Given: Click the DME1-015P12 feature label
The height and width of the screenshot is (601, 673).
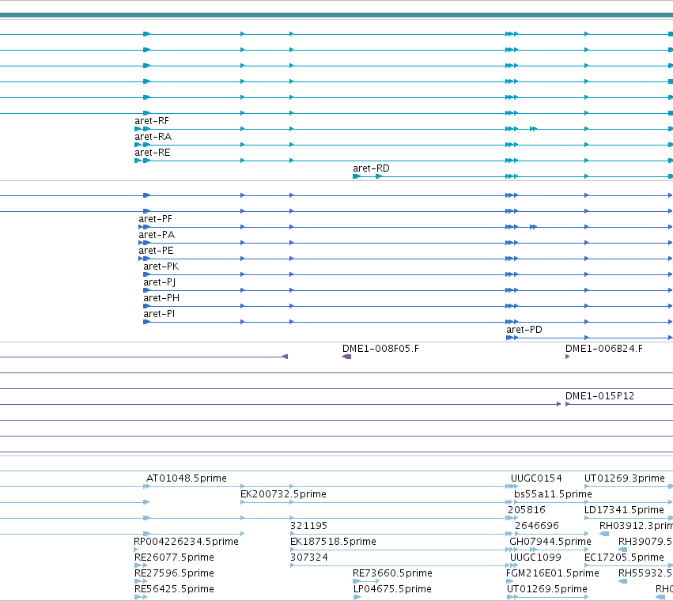Looking at the screenshot, I should point(599,396).
